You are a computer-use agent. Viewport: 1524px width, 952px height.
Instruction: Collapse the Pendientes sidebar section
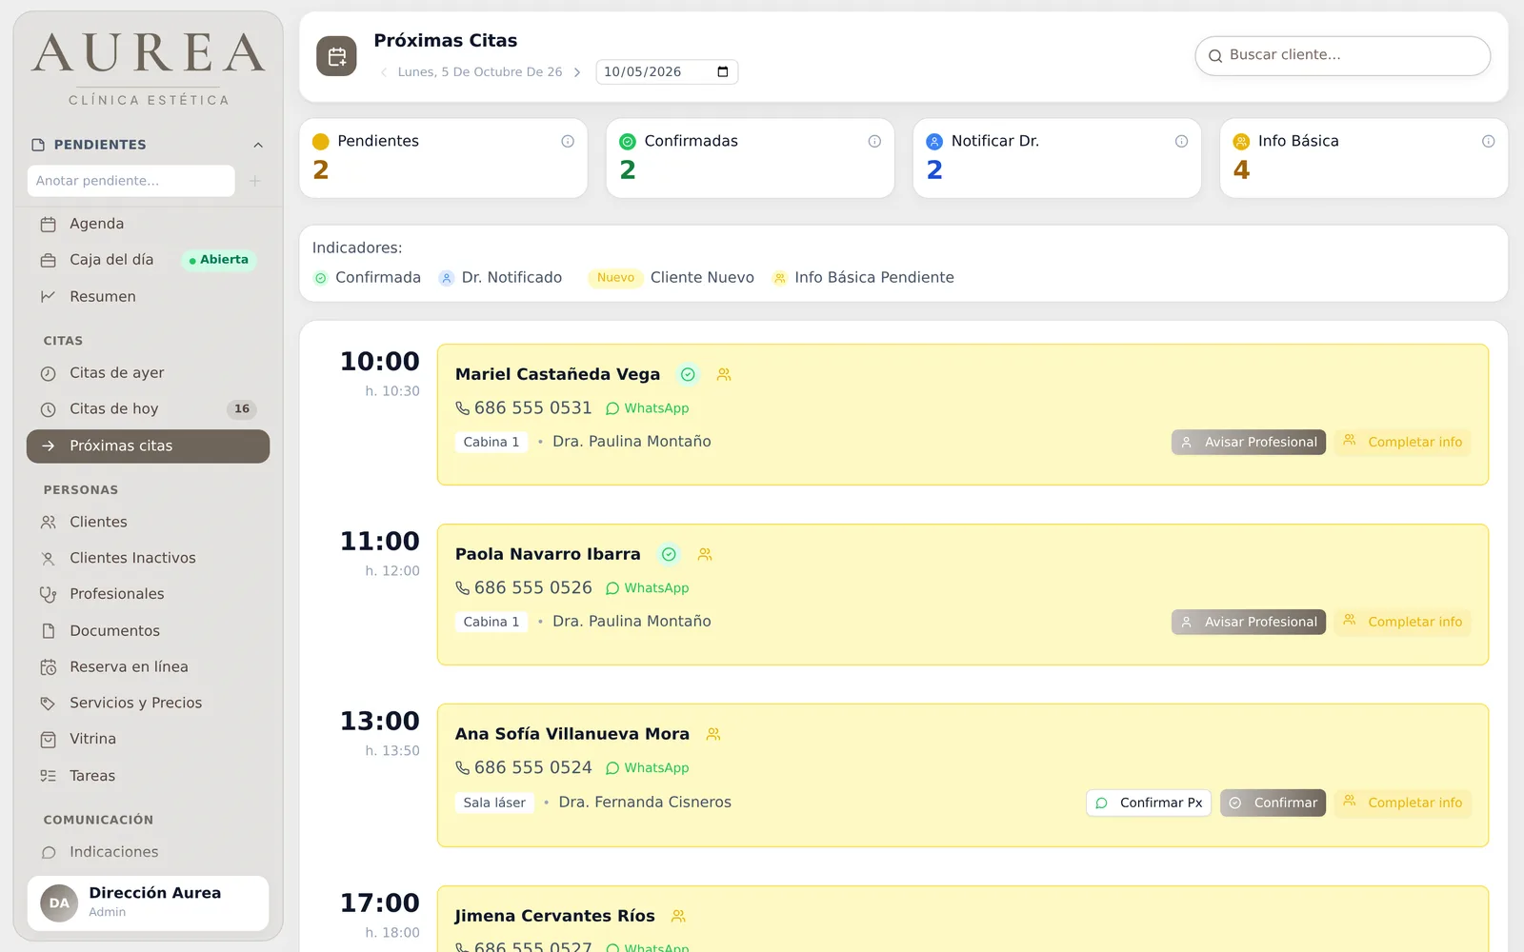258,145
